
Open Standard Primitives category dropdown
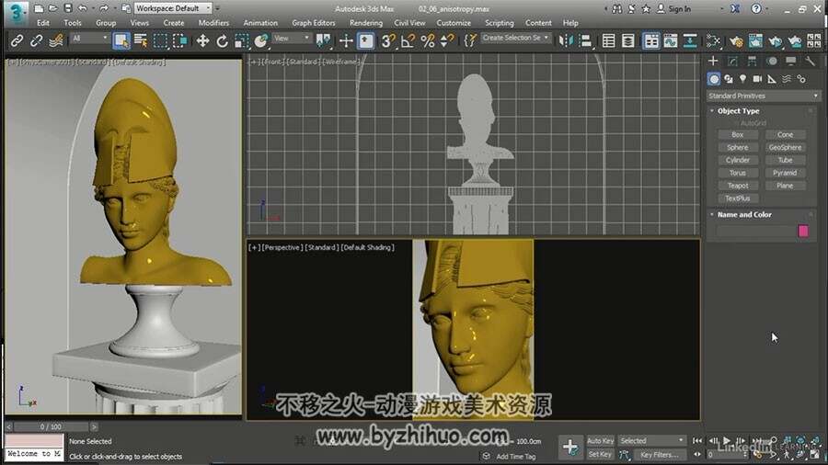coord(763,96)
